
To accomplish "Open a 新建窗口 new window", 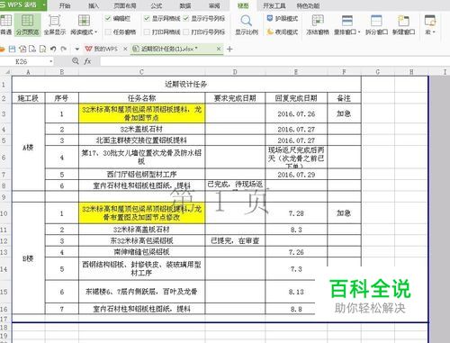I will pyautogui.click(x=403, y=24).
